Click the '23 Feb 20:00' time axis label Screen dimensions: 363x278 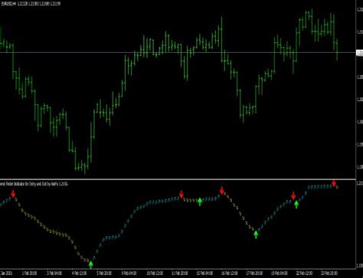[x=329, y=273]
